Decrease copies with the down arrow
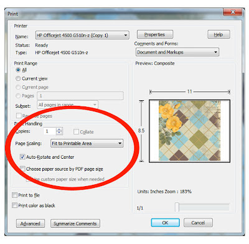This screenshot has width=249, height=244. [x=59, y=133]
